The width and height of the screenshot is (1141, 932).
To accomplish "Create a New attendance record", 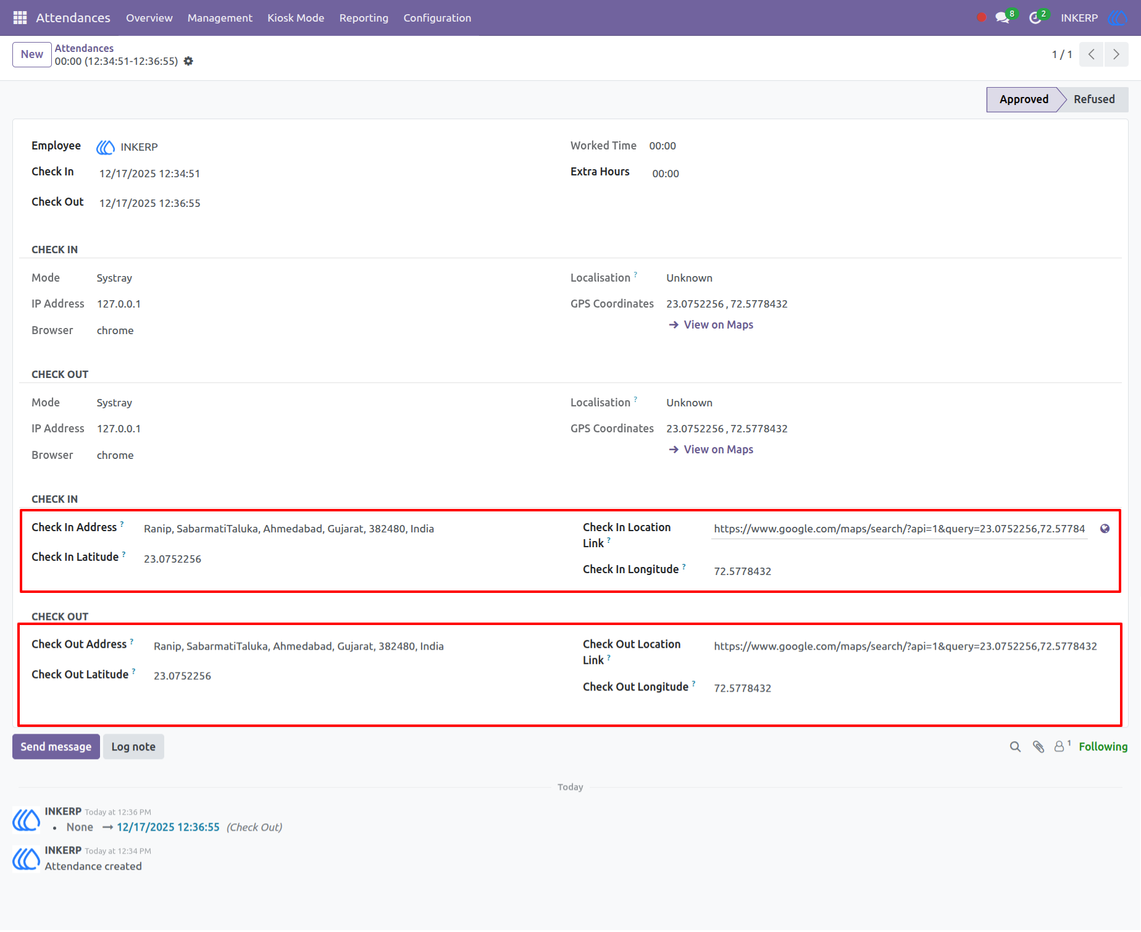I will (32, 54).
